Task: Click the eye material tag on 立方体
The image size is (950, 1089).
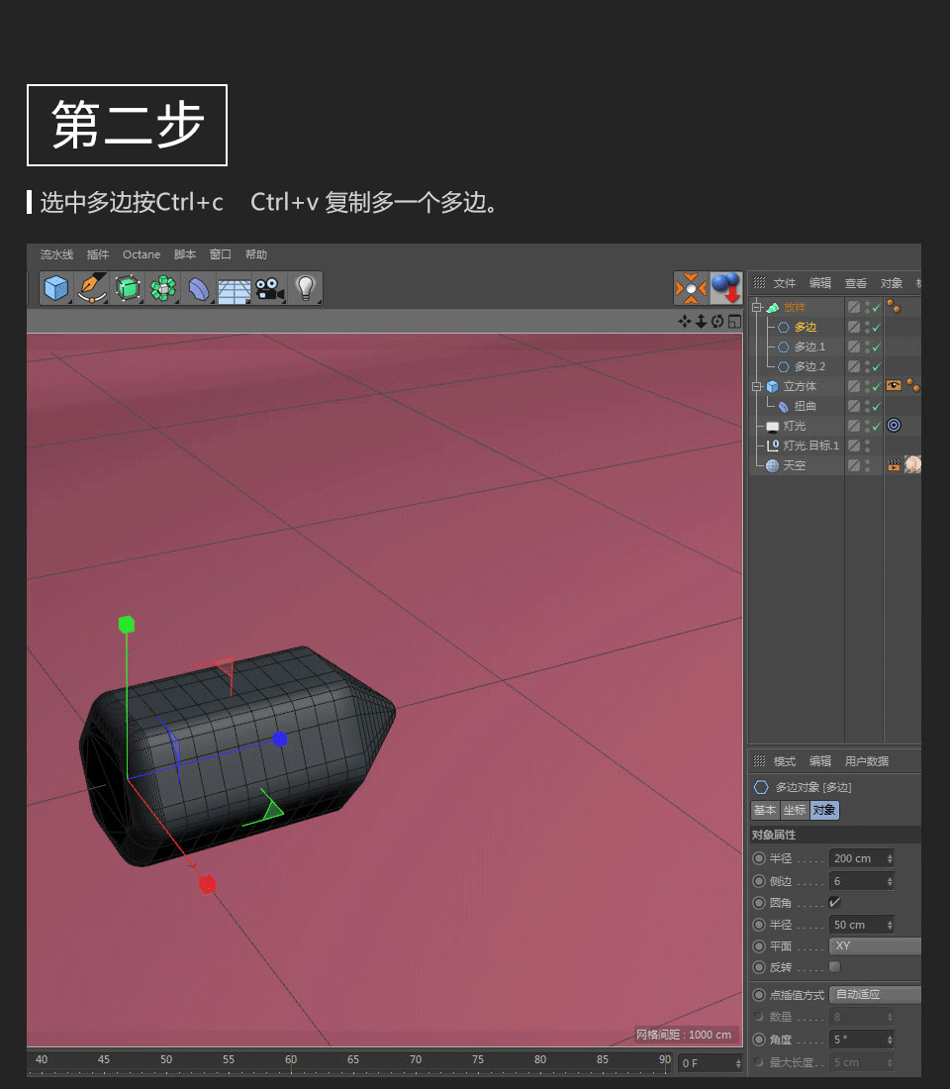Action: pyautogui.click(x=894, y=385)
